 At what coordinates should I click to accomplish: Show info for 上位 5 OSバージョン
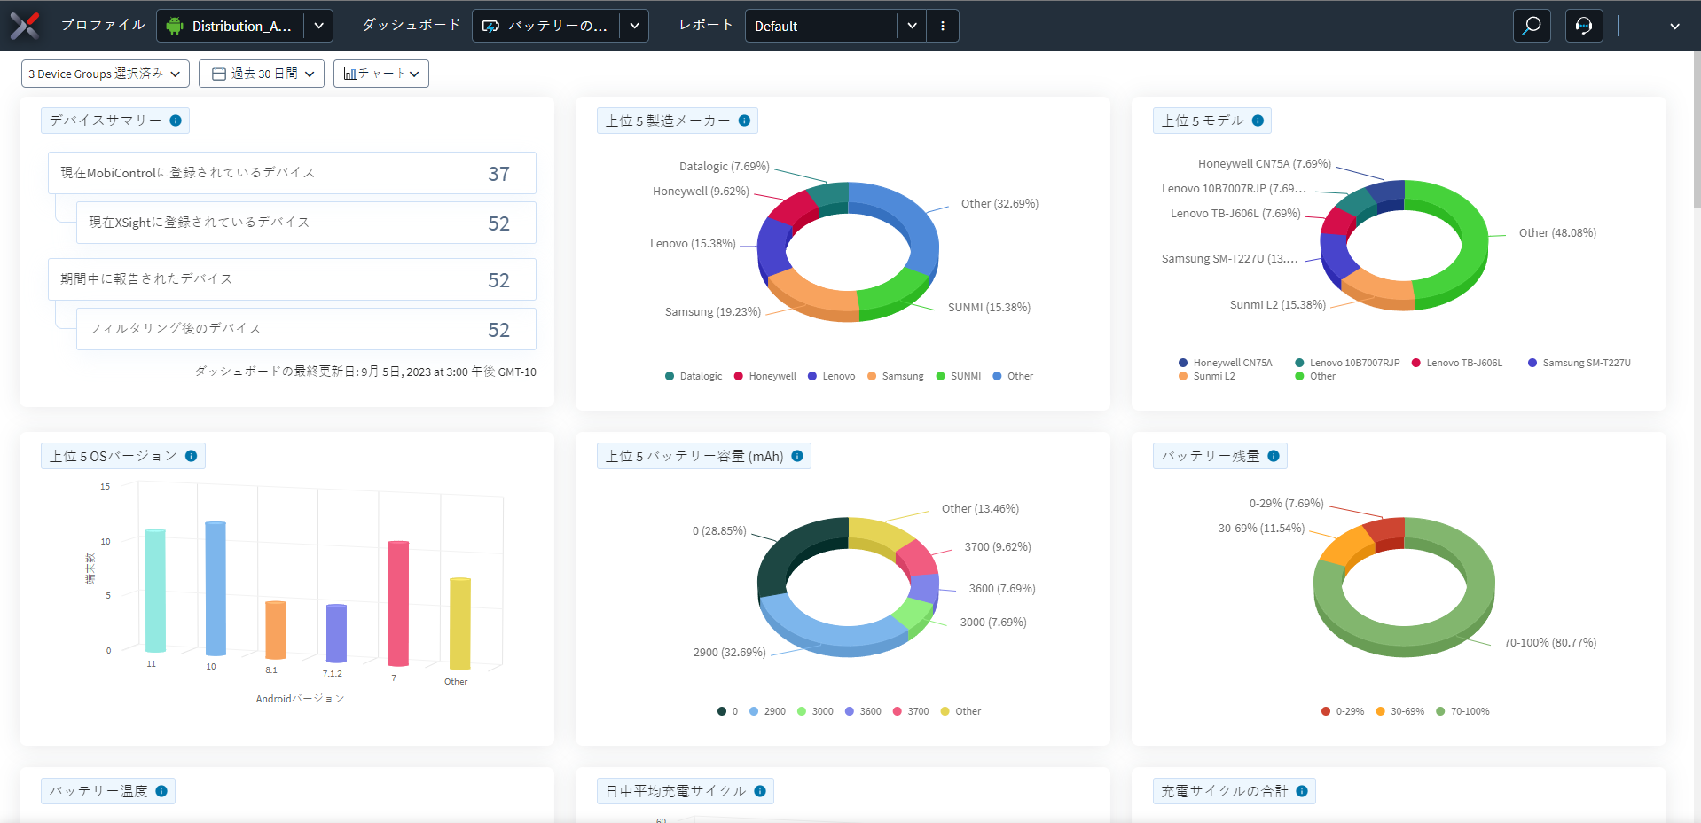(191, 456)
